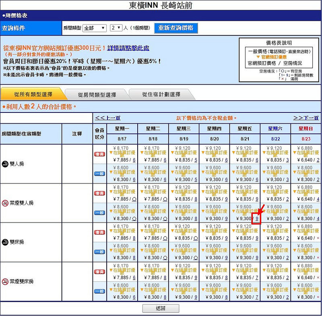The image size is (322, 316).
Task: Select 雙床房 一般 vacancy 9 on 8/20
Action: tap(226, 258)
